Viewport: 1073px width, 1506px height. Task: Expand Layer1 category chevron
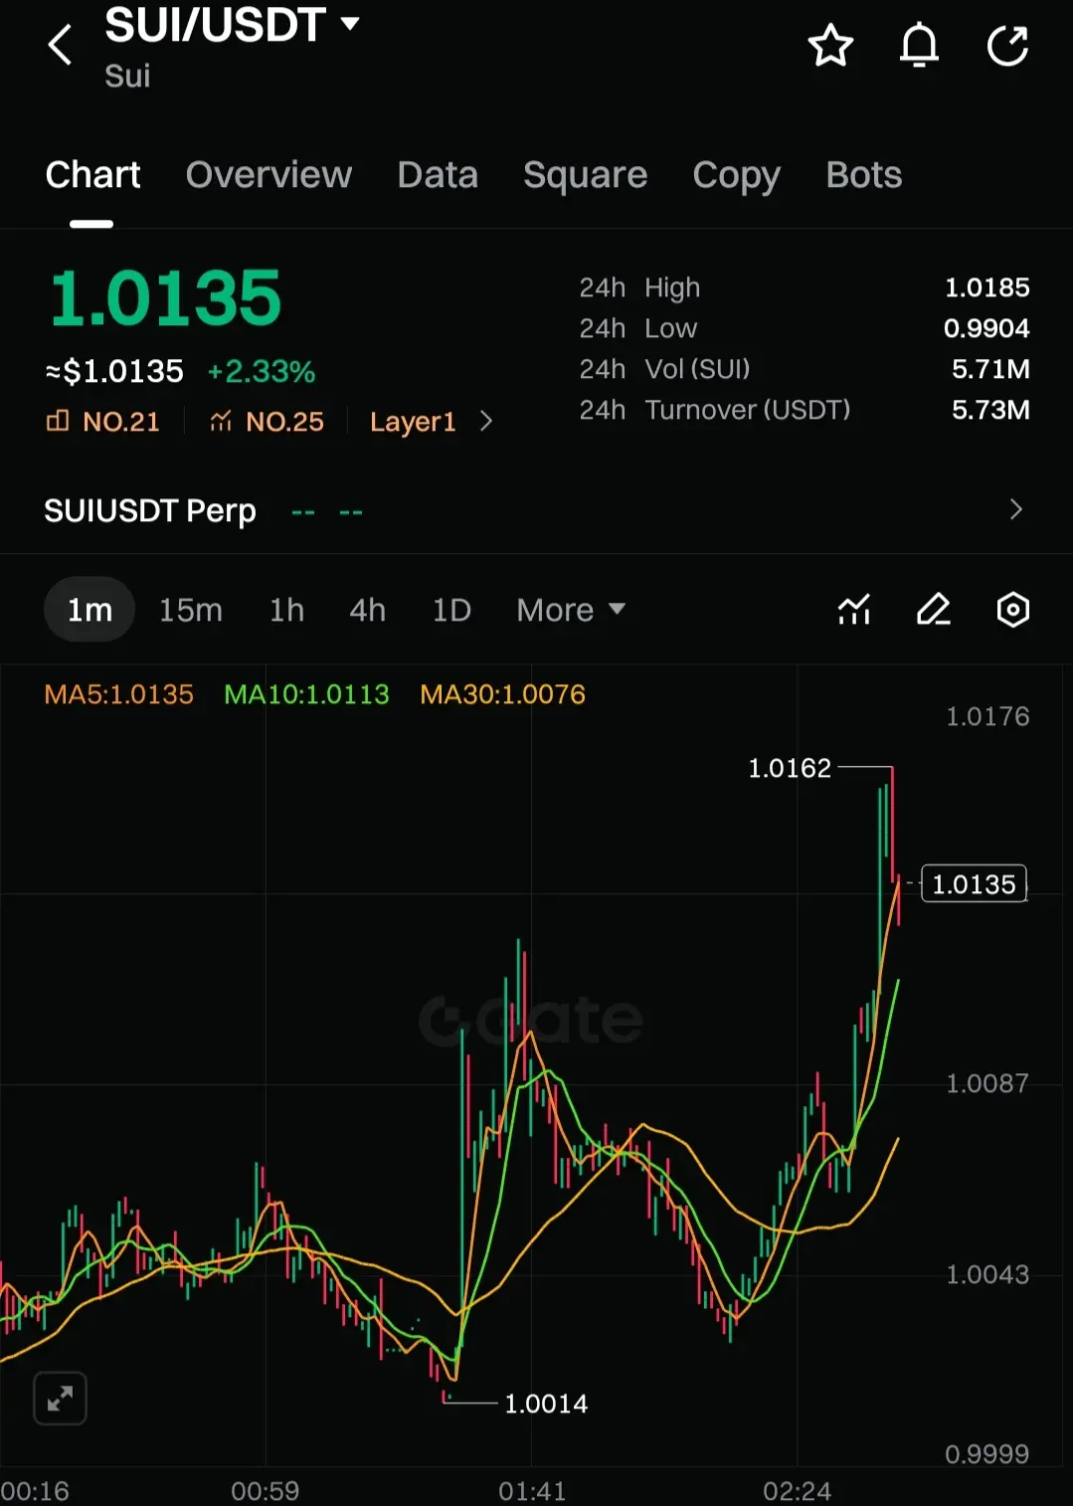coord(485,422)
